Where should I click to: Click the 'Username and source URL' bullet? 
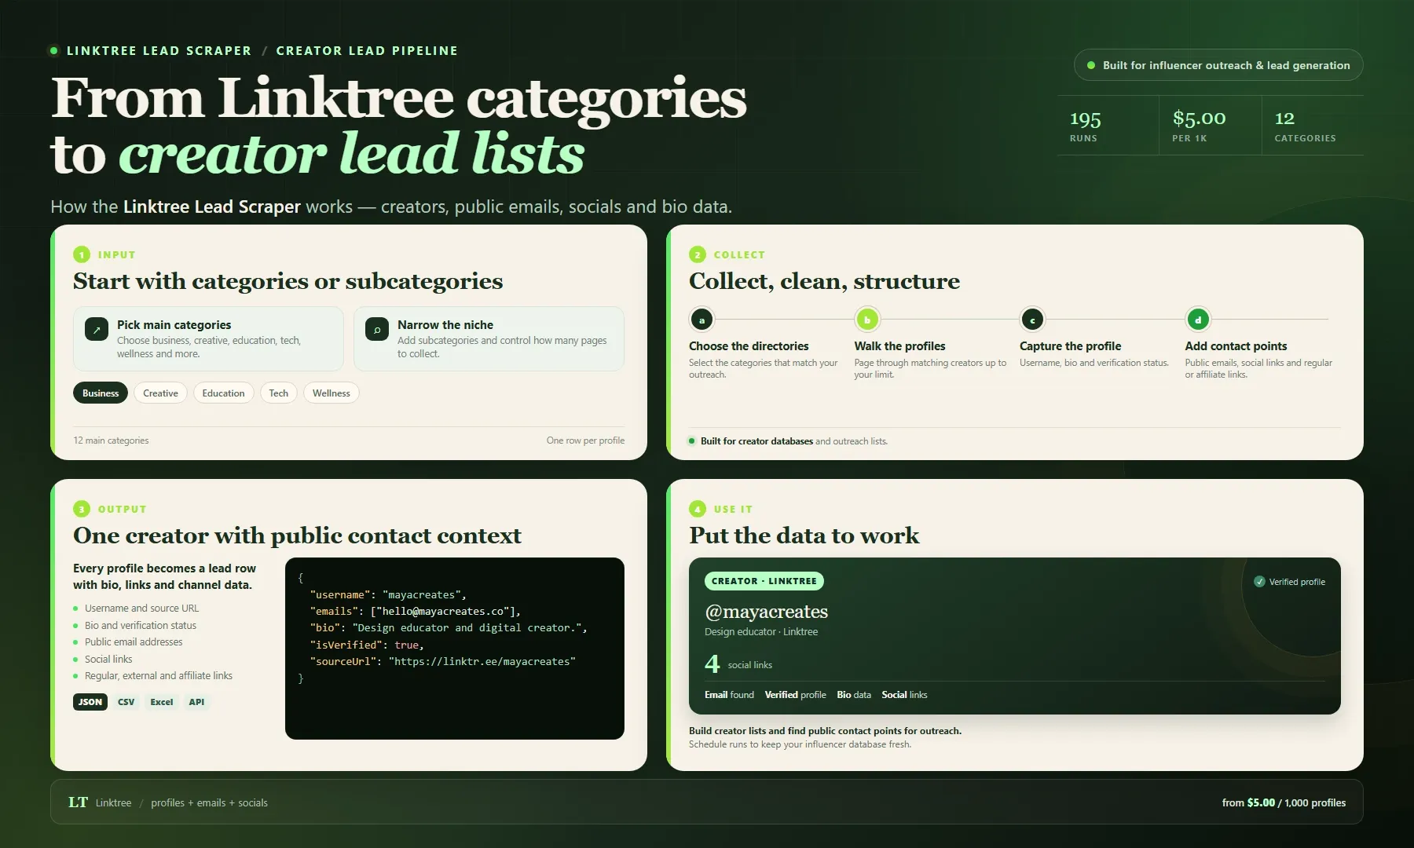pos(141,609)
